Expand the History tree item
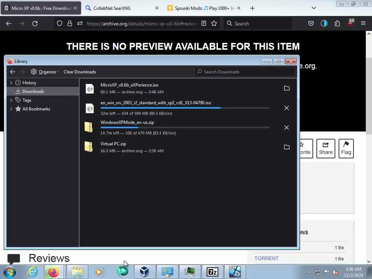The height and width of the screenshot is (279, 372). [x=11, y=83]
